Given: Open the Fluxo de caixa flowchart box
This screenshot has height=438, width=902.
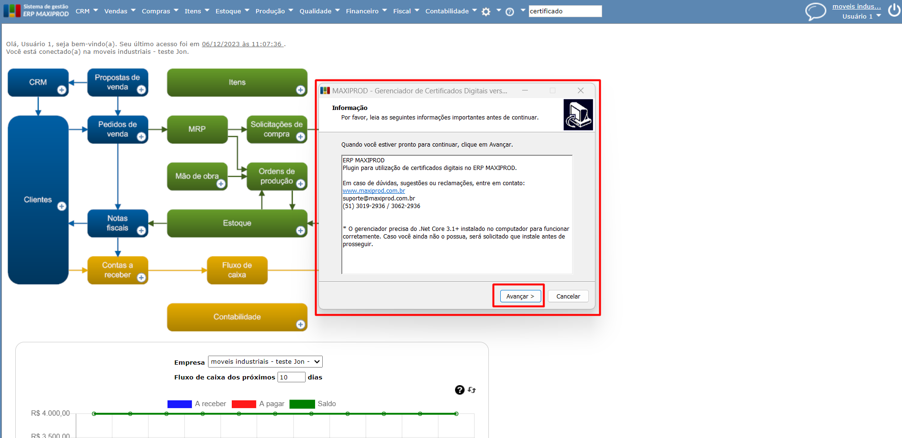Looking at the screenshot, I should (x=237, y=270).
